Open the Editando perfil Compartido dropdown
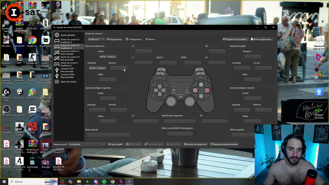Screen dimensions: 329x185 (87, 144)
